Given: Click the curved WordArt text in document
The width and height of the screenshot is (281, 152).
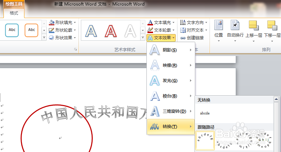Looking at the screenshot, I should 94,114.
